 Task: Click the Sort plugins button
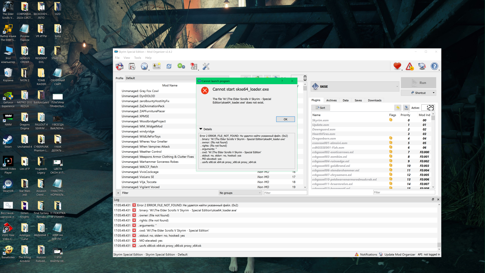pos(320,108)
